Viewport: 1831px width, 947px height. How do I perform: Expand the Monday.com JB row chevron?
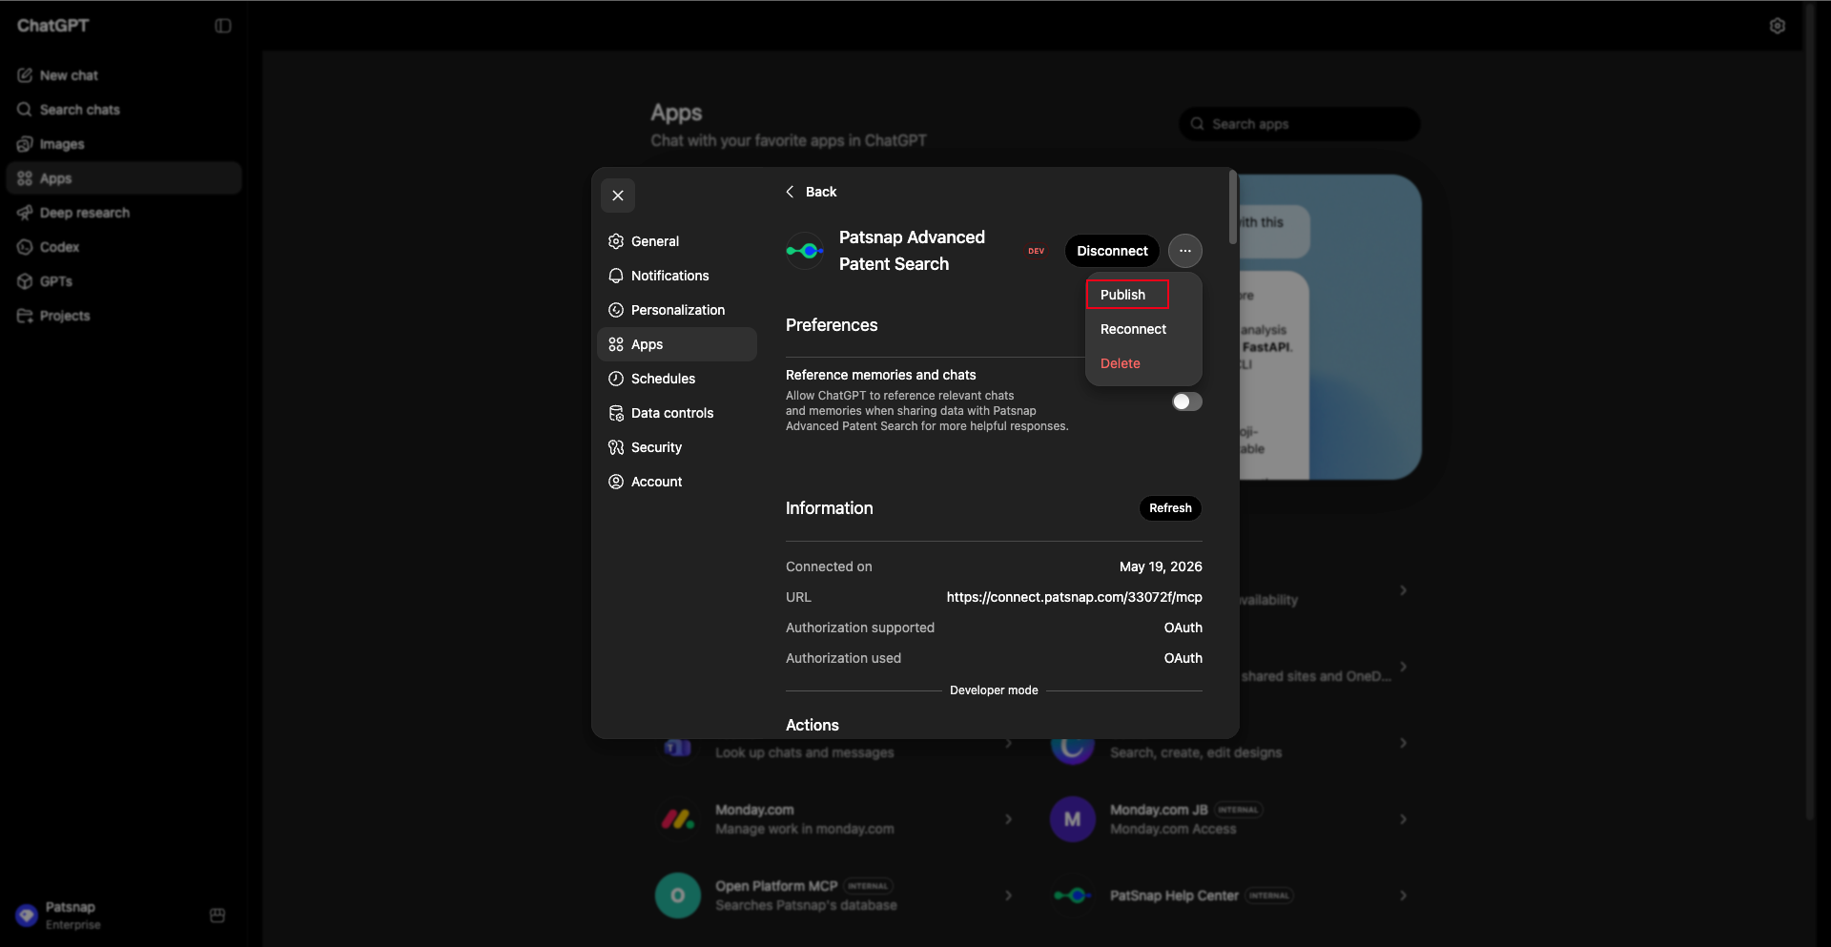pos(1403,819)
